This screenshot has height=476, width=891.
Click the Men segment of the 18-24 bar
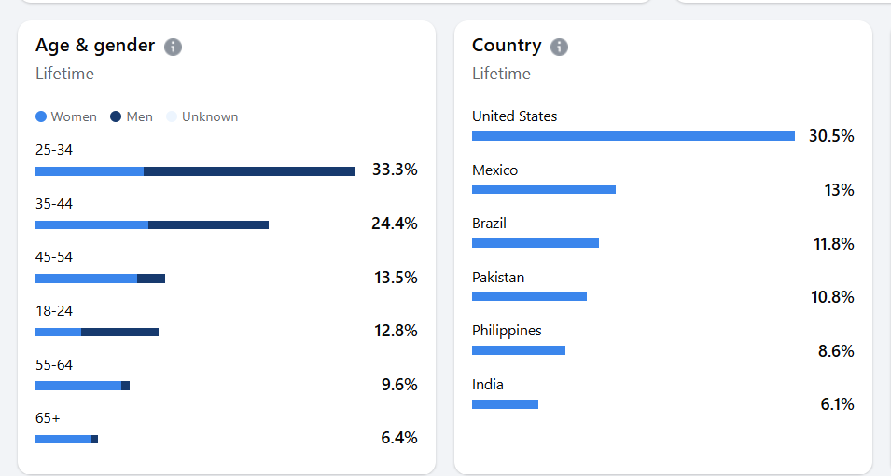[x=119, y=332]
